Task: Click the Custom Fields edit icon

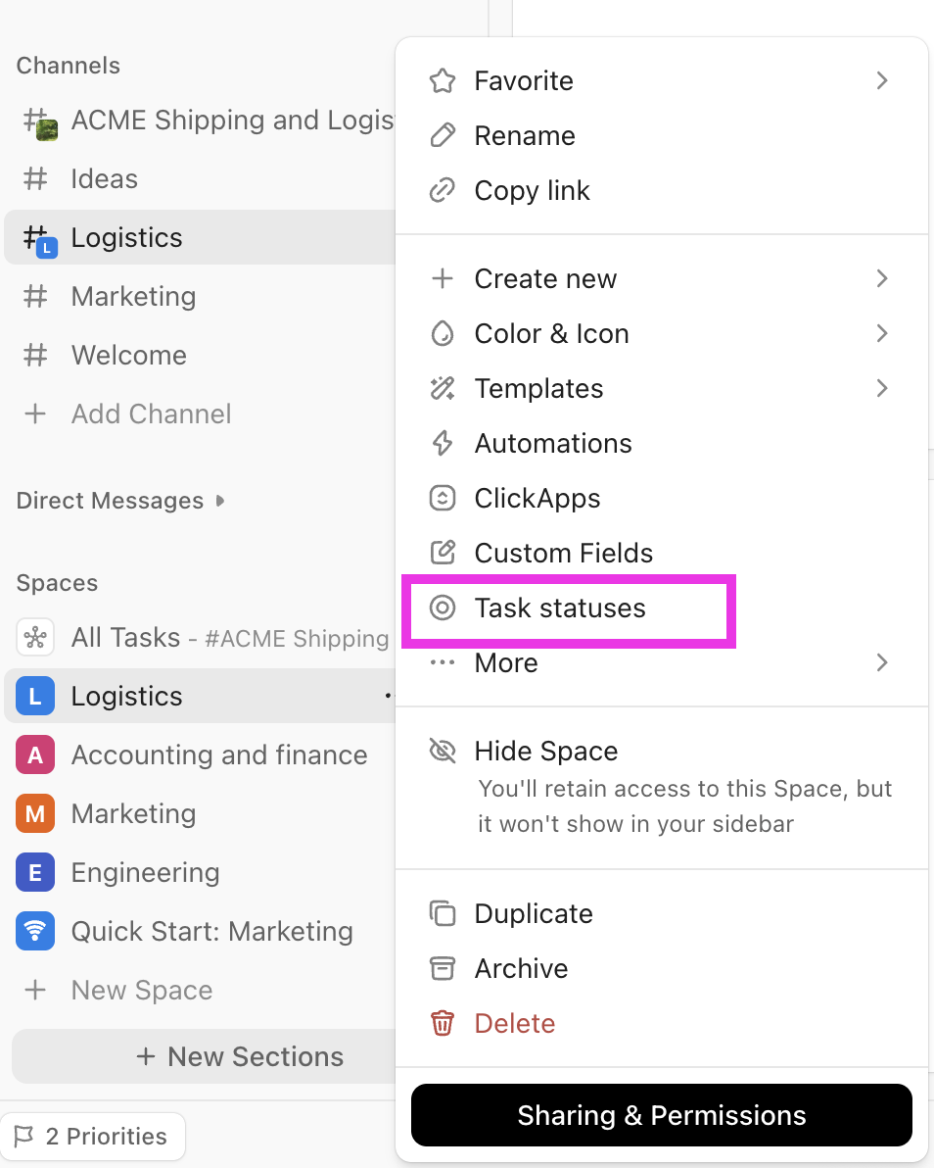Action: point(443,553)
